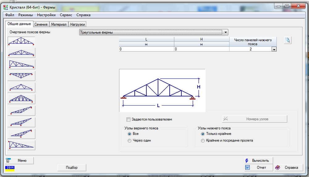Enable the Задаются пользователем checkbox
The image size is (309, 177).
(x=129, y=119)
